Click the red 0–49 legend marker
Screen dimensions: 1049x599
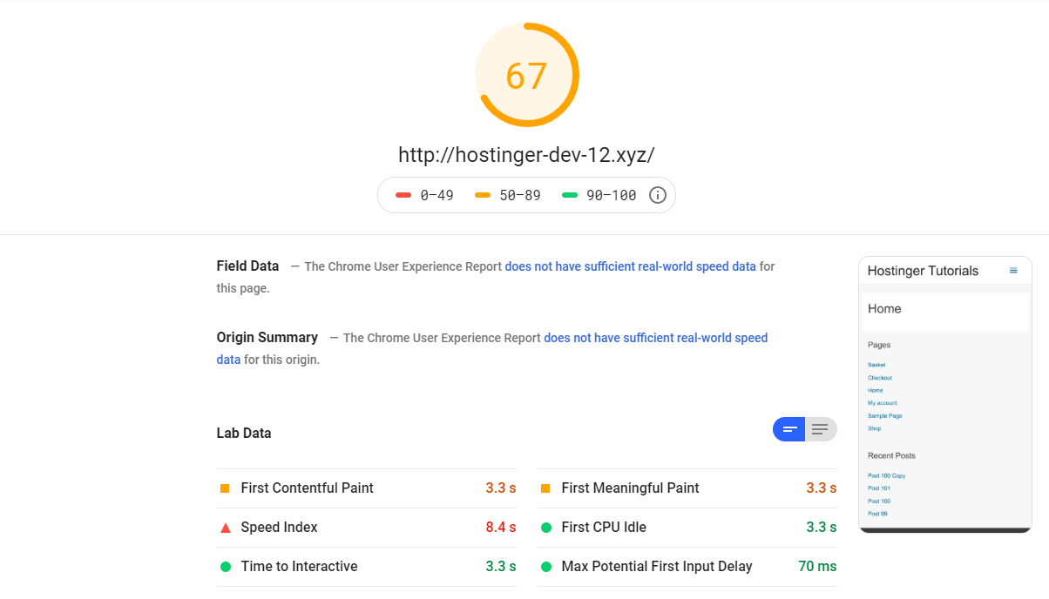click(x=403, y=195)
